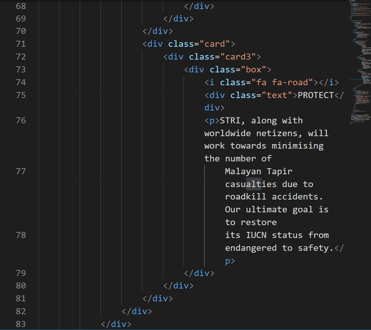Click the word "worldwide" on line 76
The width and height of the screenshot is (371, 330).
228,134
